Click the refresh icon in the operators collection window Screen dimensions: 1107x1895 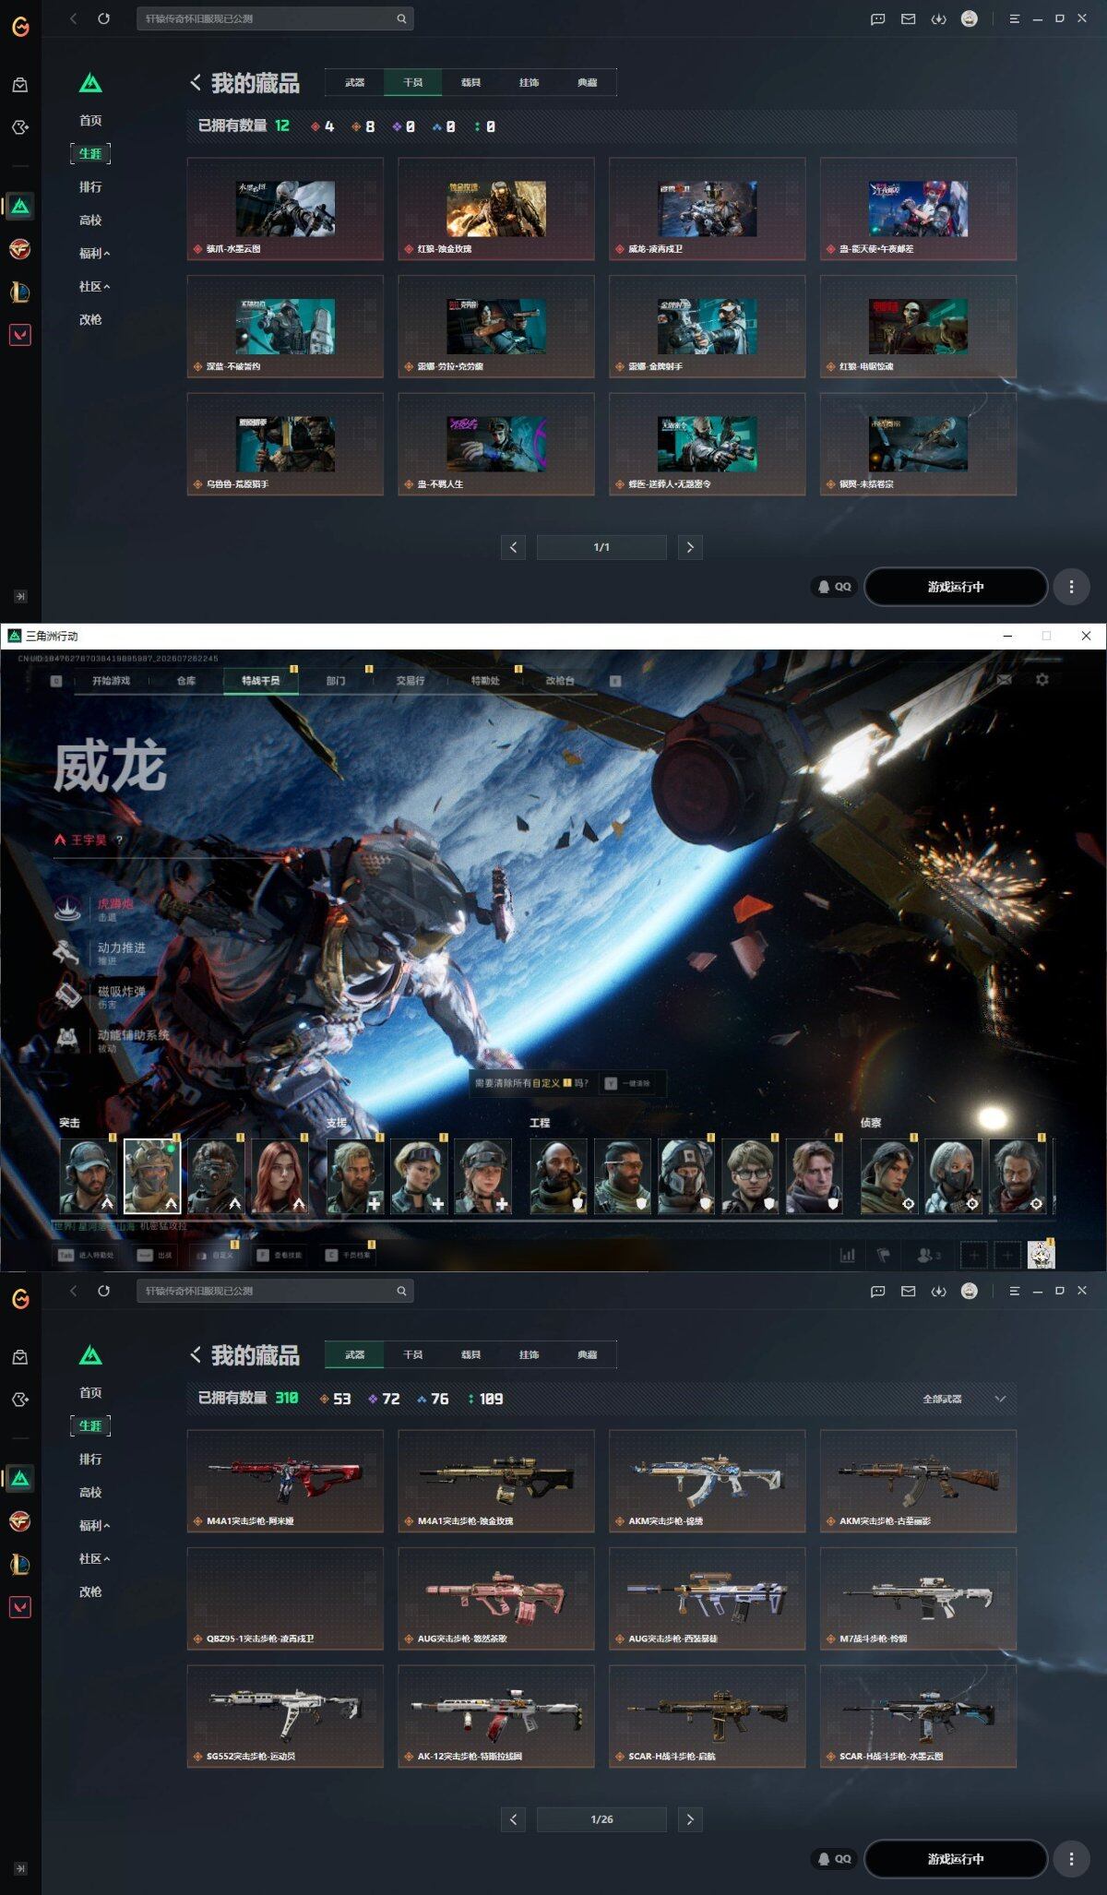[103, 18]
